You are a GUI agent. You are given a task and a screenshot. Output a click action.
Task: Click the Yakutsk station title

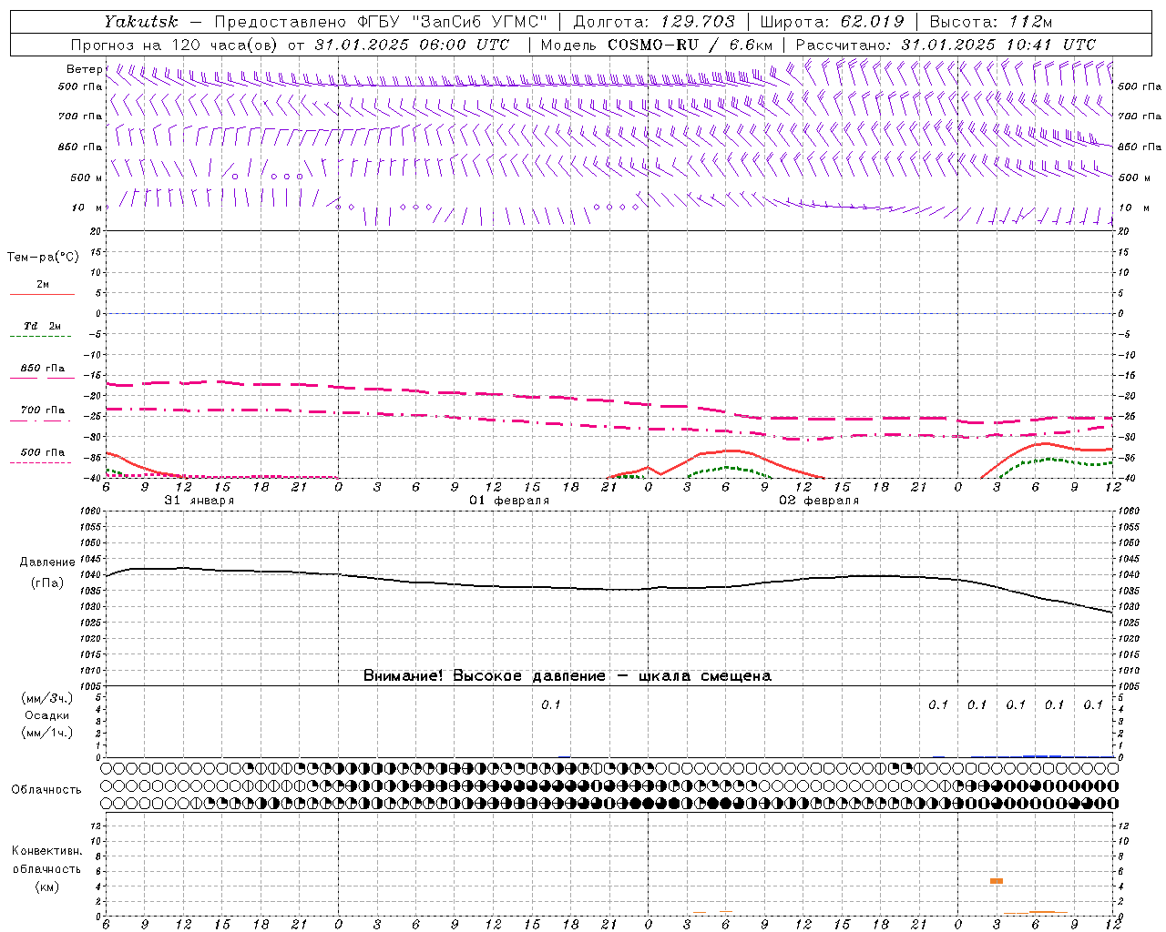point(140,21)
